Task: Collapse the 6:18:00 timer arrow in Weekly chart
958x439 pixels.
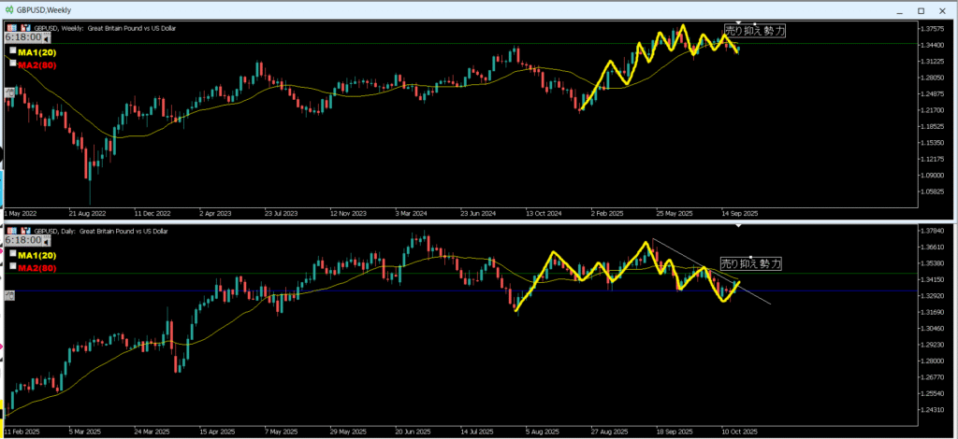Action: pyautogui.click(x=44, y=39)
